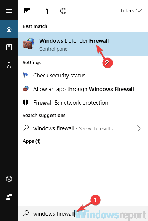Filter results by documents icon
This screenshot has width=148, height=221.
pos(45,11)
